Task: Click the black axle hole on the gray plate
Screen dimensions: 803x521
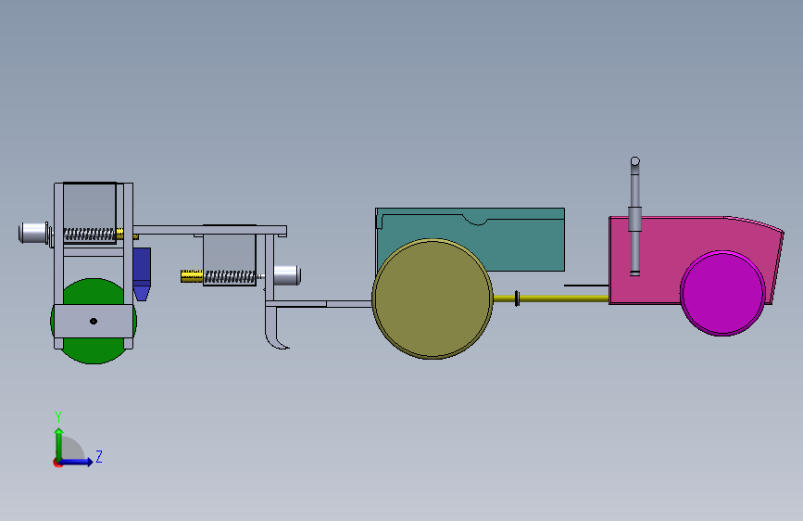Action: (x=94, y=321)
